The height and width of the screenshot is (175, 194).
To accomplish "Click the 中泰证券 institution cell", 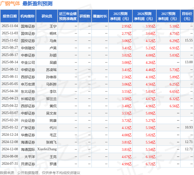I will (28, 55).
